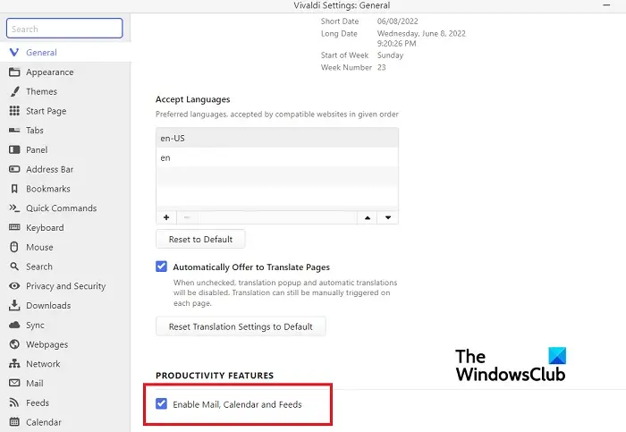626x432 pixels.
Task: Click the Mouse icon in sidebar
Action: (14, 247)
